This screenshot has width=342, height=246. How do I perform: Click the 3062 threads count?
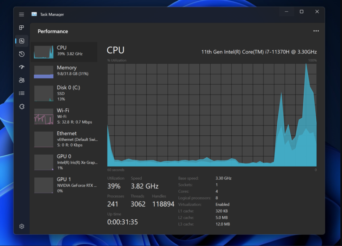pos(138,204)
